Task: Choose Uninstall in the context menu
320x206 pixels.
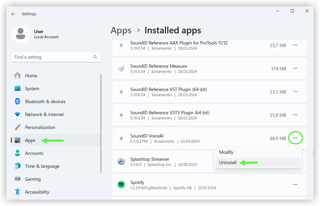Action: [x=258, y=163]
